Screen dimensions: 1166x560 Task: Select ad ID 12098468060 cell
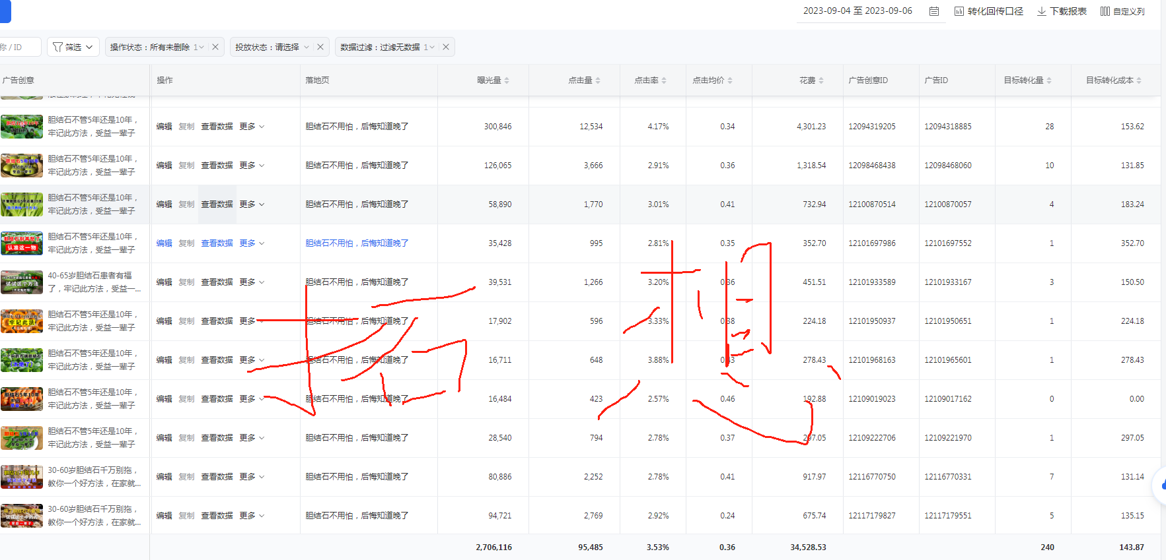coord(948,166)
